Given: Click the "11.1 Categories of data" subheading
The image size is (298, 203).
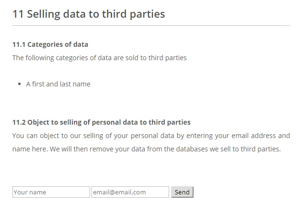Looking at the screenshot, I should click(50, 44).
